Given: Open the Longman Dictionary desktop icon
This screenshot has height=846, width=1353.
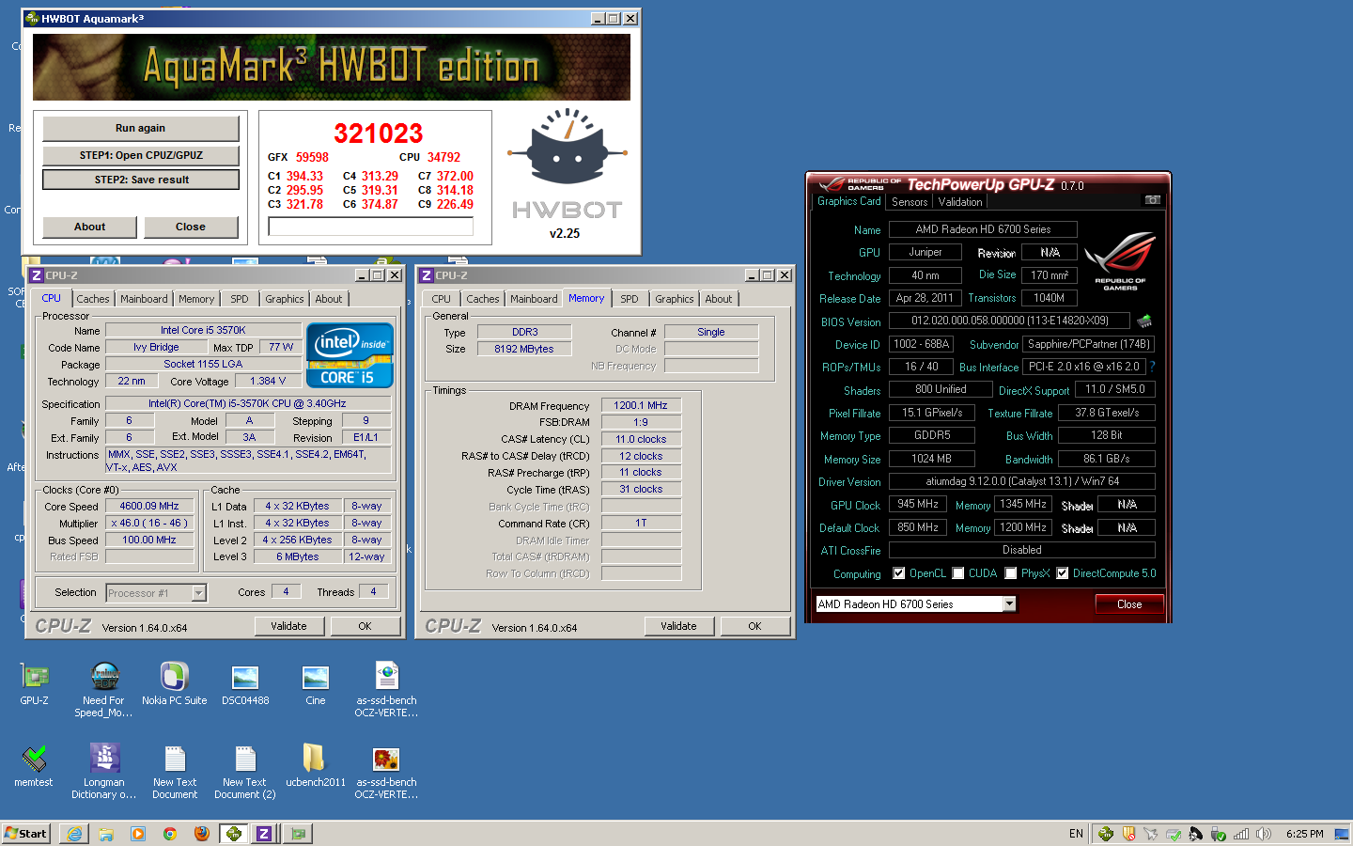Looking at the screenshot, I should 104,771.
